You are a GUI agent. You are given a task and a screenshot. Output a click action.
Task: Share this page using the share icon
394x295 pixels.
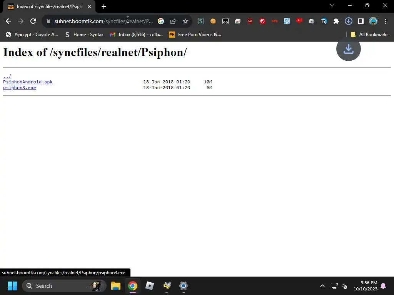click(173, 22)
